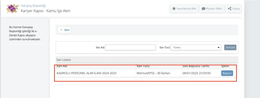260x98 pixels.
Task: Sort by the Son Başvuru Tarihi column header
Action: (196, 66)
